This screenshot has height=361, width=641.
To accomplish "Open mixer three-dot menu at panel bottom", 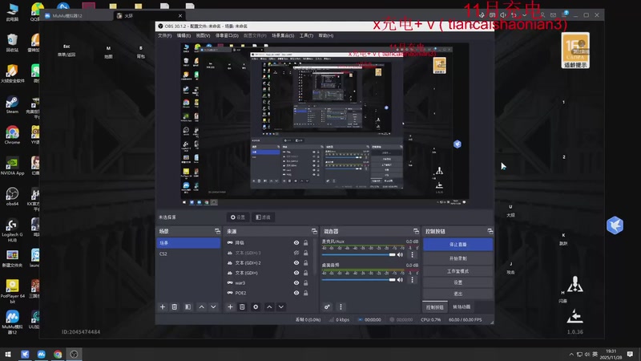I will pyautogui.click(x=341, y=307).
